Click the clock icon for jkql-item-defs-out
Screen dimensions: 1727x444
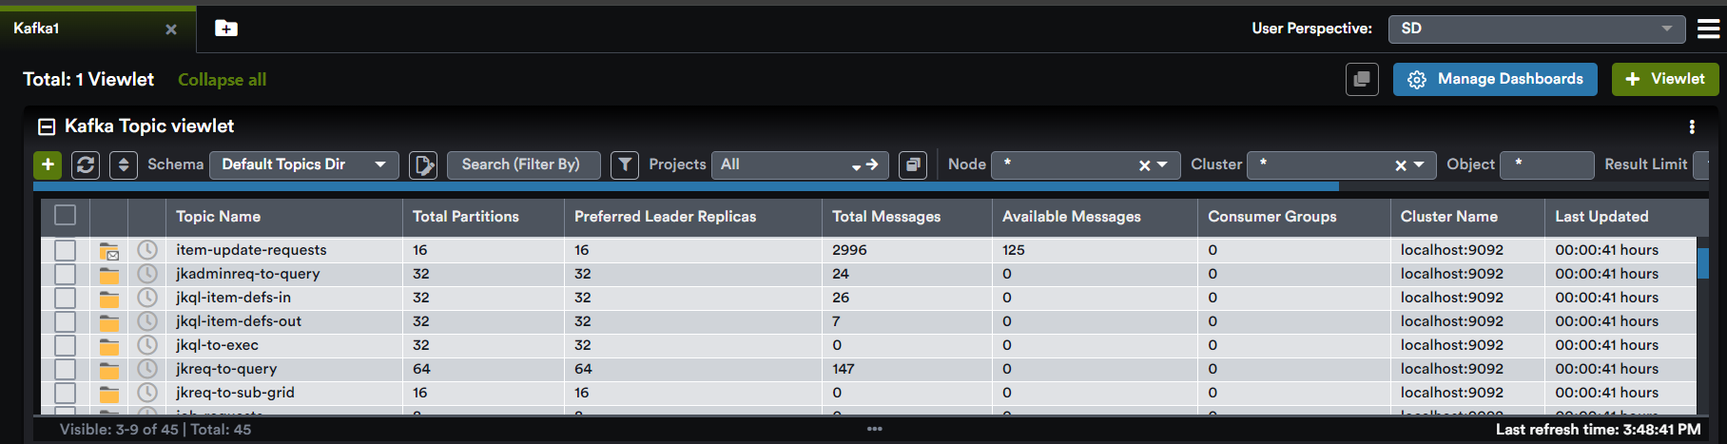pyautogui.click(x=147, y=321)
